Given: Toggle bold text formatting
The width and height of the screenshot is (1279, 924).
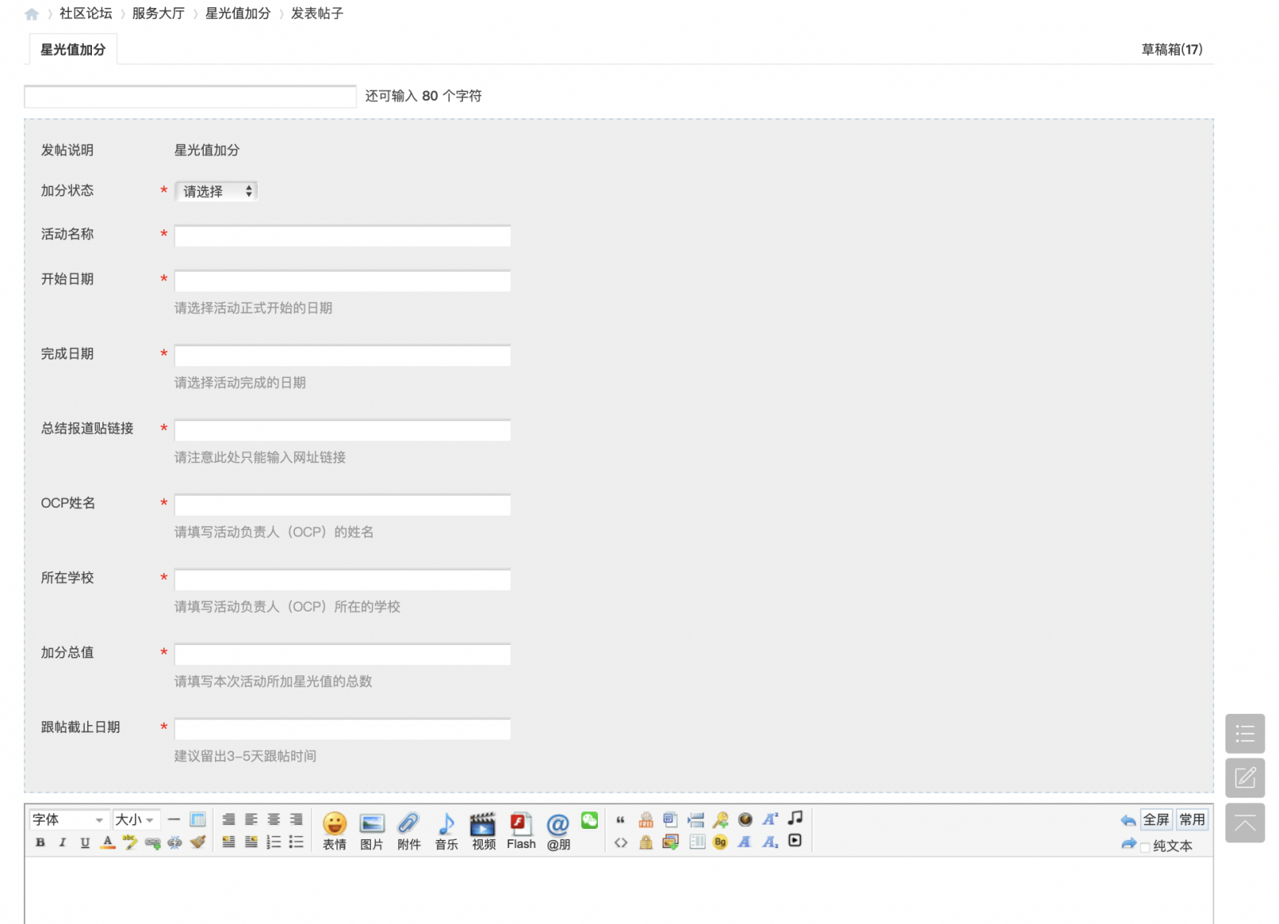Looking at the screenshot, I should pyautogui.click(x=40, y=842).
